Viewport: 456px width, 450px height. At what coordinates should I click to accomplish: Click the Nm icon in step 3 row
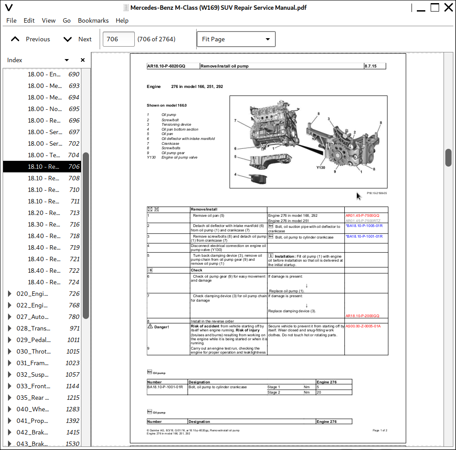point(271,237)
